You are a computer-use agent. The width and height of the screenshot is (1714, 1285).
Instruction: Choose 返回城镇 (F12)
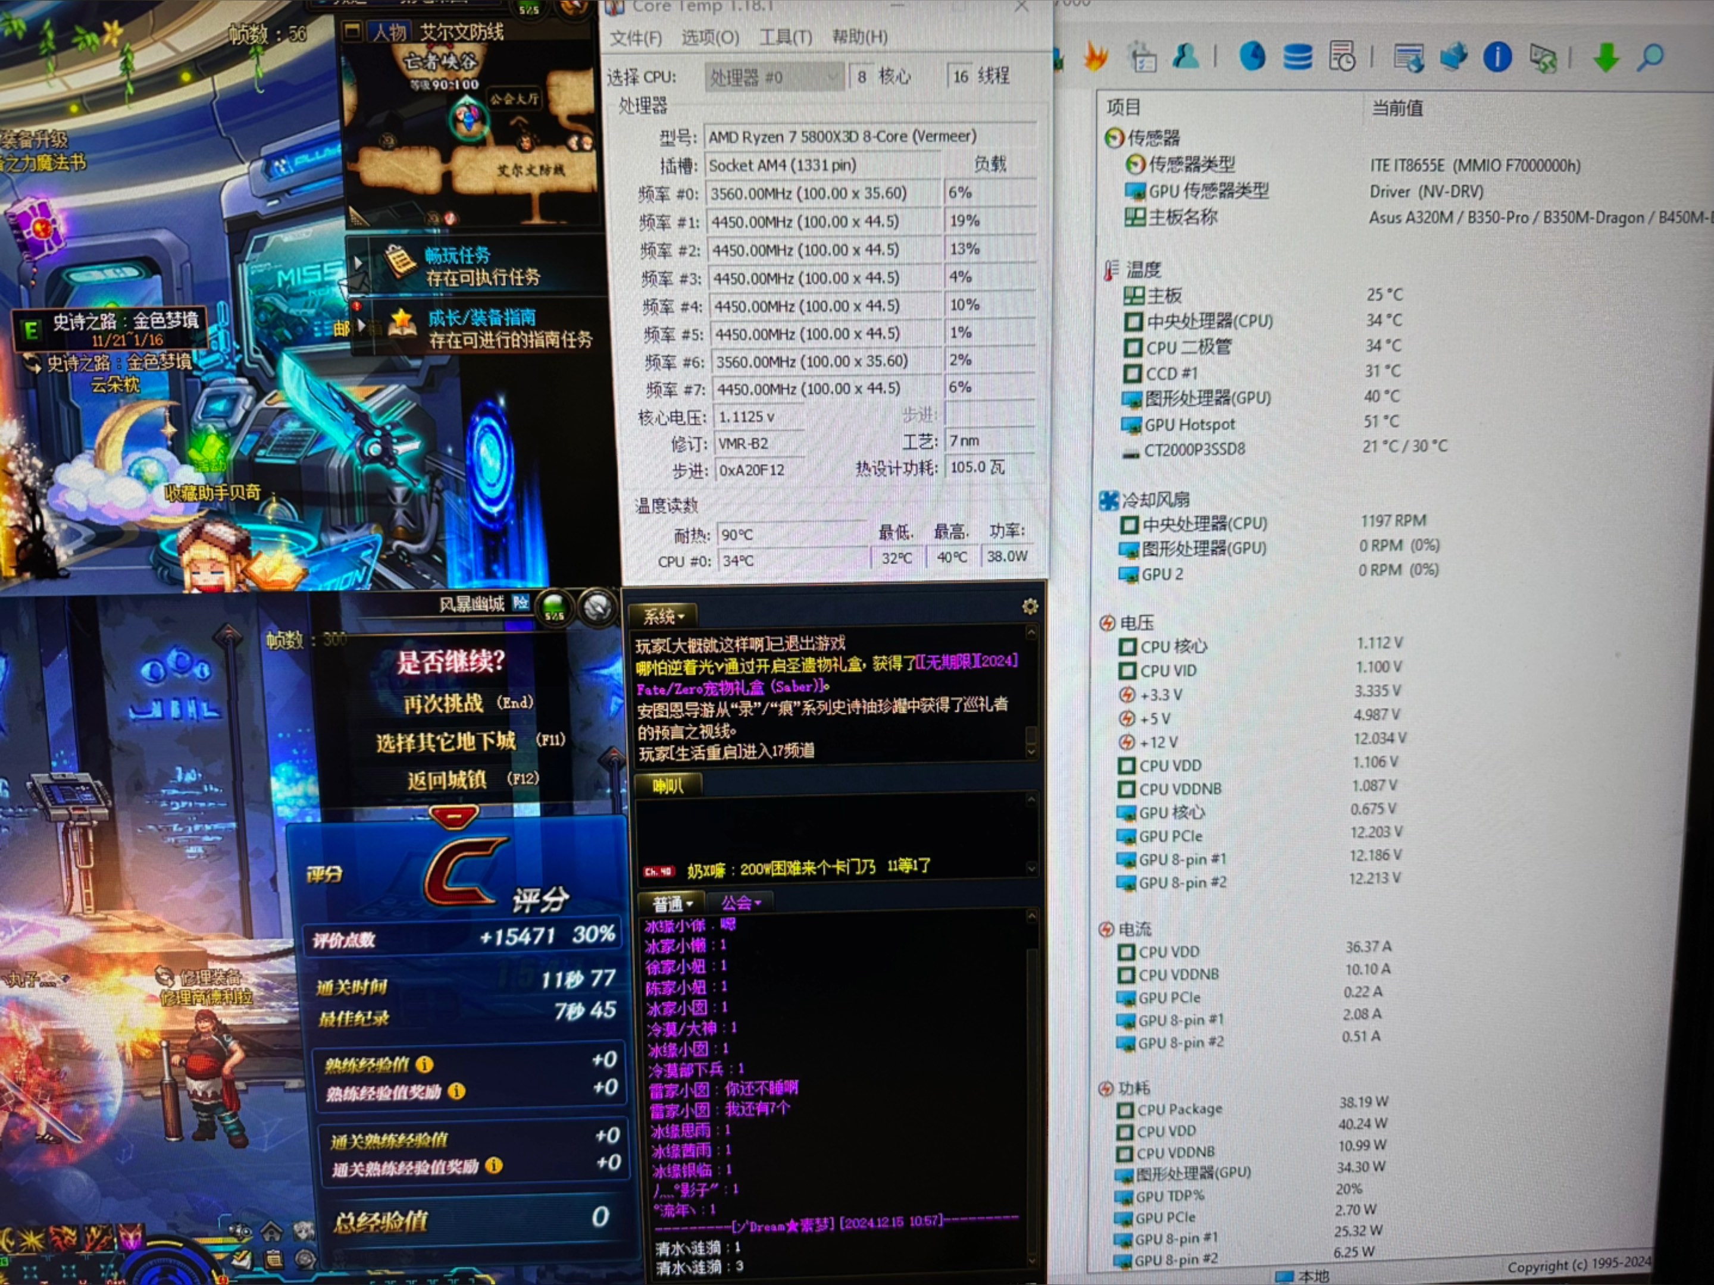pyautogui.click(x=473, y=780)
